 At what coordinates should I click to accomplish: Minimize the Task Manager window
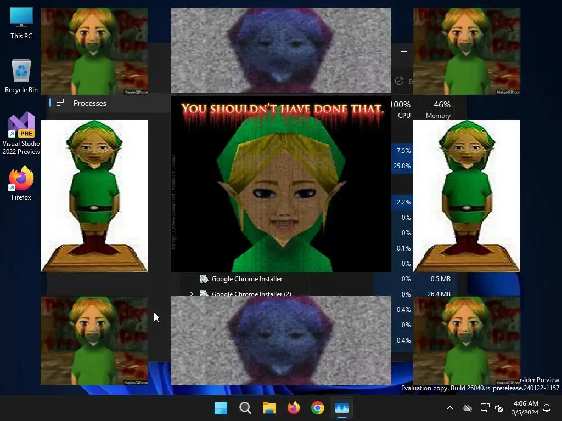pos(404,51)
